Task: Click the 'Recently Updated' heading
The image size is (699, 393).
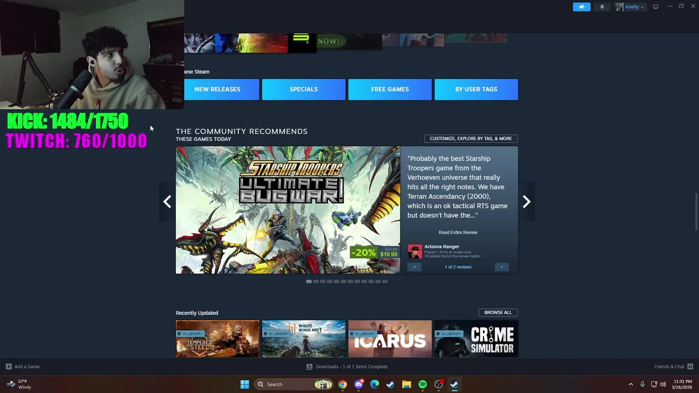Action: point(197,313)
